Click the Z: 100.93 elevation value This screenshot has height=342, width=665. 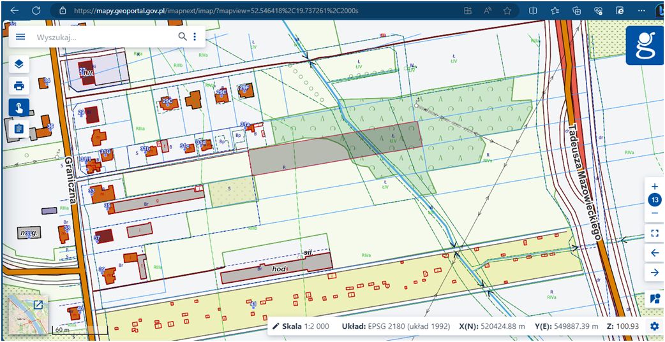pyautogui.click(x=623, y=326)
